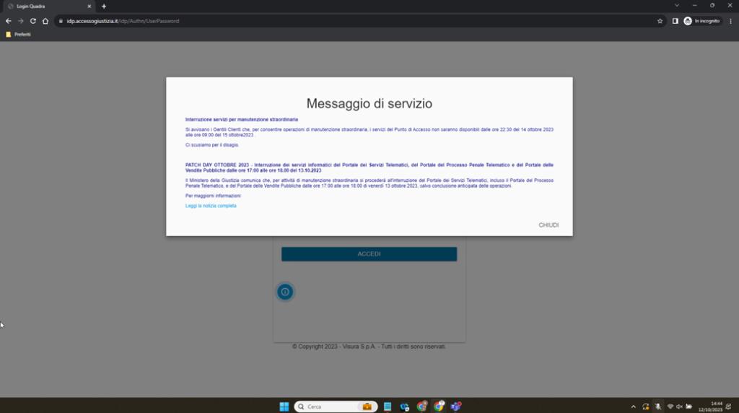Click the CHIUDI button in the dialog
739x413 pixels.
548,225
